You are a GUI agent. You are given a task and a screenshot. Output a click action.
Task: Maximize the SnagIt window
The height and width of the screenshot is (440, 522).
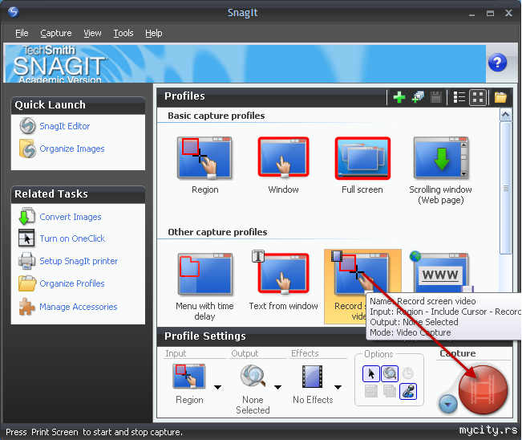[490, 14]
